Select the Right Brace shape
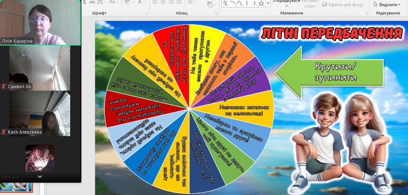 click(254, 3)
